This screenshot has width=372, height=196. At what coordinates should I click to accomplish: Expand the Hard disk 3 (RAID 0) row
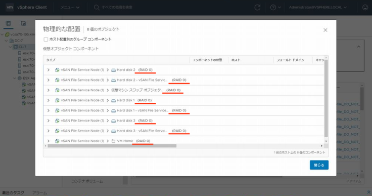click(49, 121)
